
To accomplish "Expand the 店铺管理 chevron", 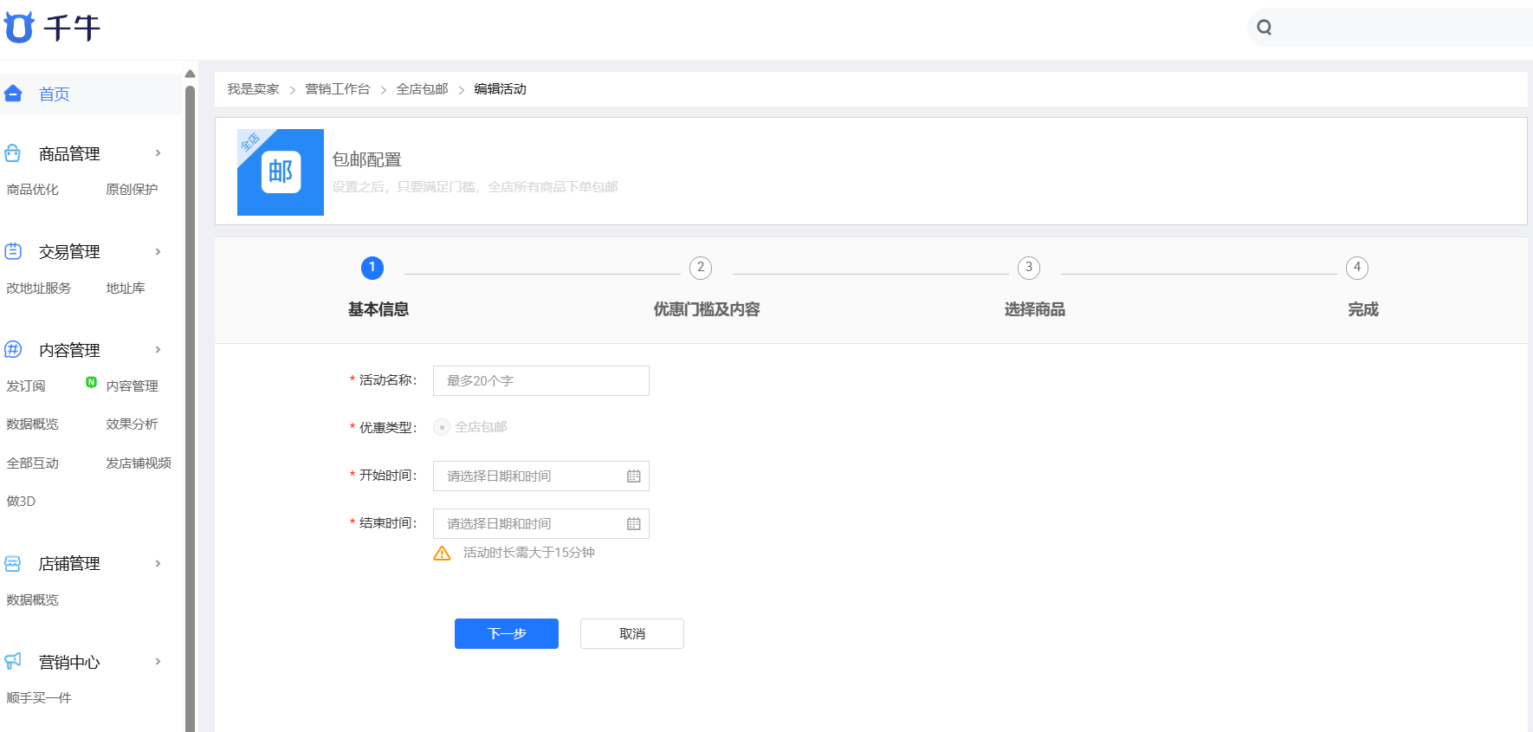I will [x=158, y=563].
